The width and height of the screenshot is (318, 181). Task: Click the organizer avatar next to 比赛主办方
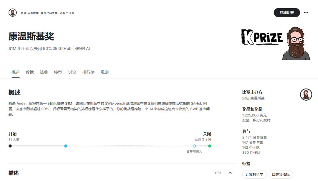(x=306, y=94)
